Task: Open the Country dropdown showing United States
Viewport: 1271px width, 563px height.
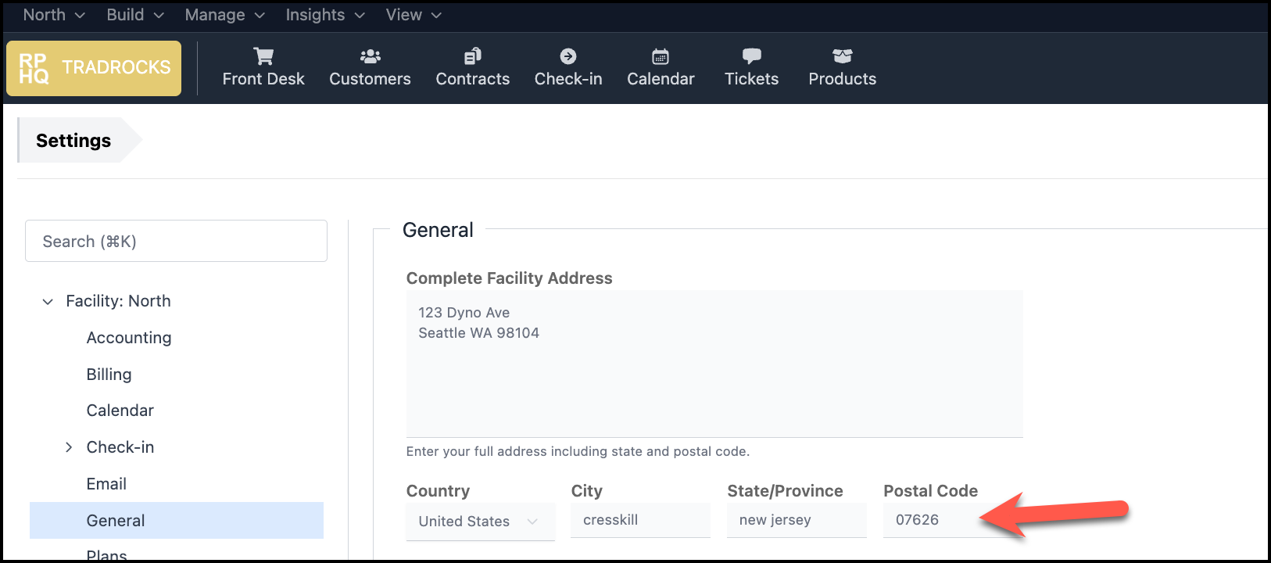Action: click(480, 522)
